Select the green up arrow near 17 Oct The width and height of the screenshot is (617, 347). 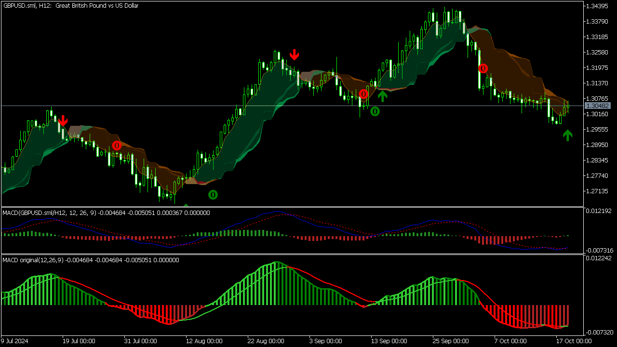567,135
